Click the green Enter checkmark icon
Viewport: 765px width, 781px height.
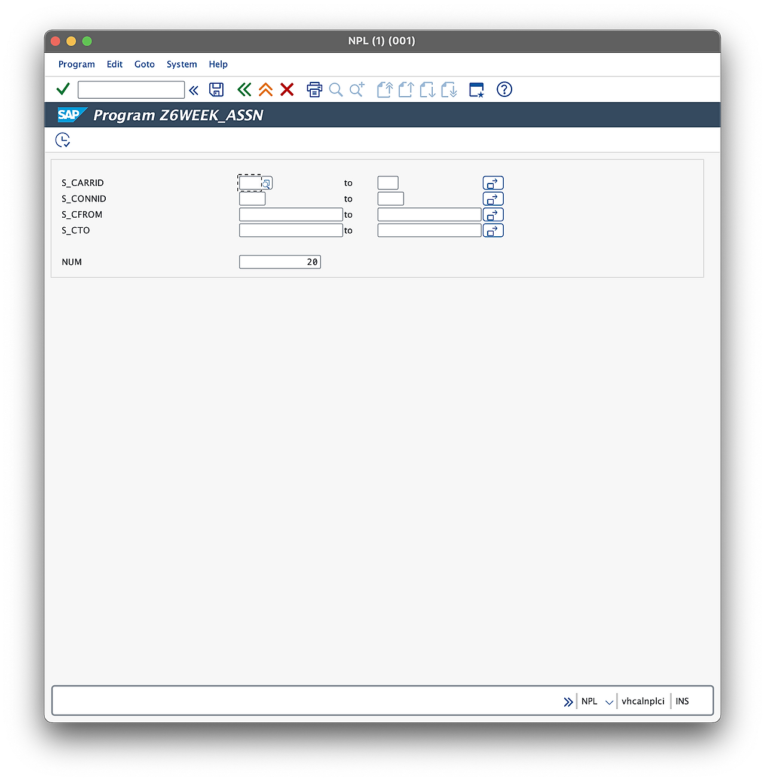point(63,90)
